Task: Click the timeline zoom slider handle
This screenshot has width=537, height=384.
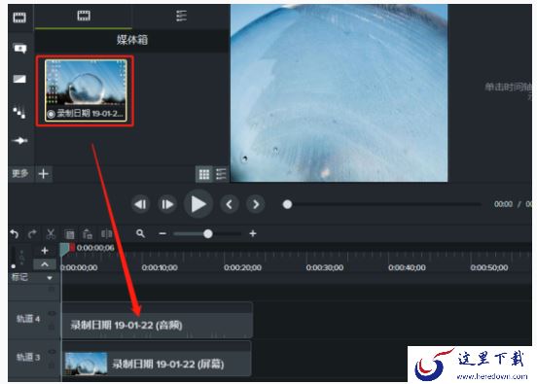Action: tap(208, 233)
